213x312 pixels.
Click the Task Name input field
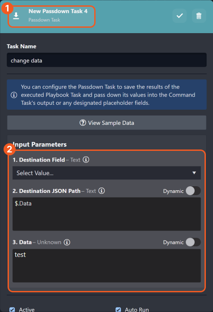click(107, 60)
